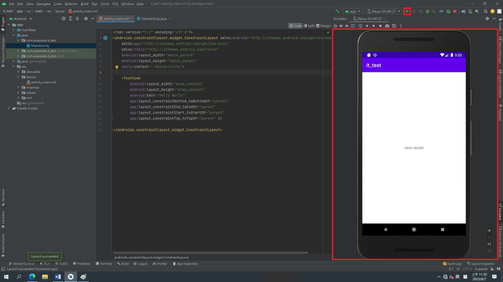Viewport: 503px width, 282px height.
Task: Switch editor to Split view
Action: pyautogui.click(x=309, y=26)
